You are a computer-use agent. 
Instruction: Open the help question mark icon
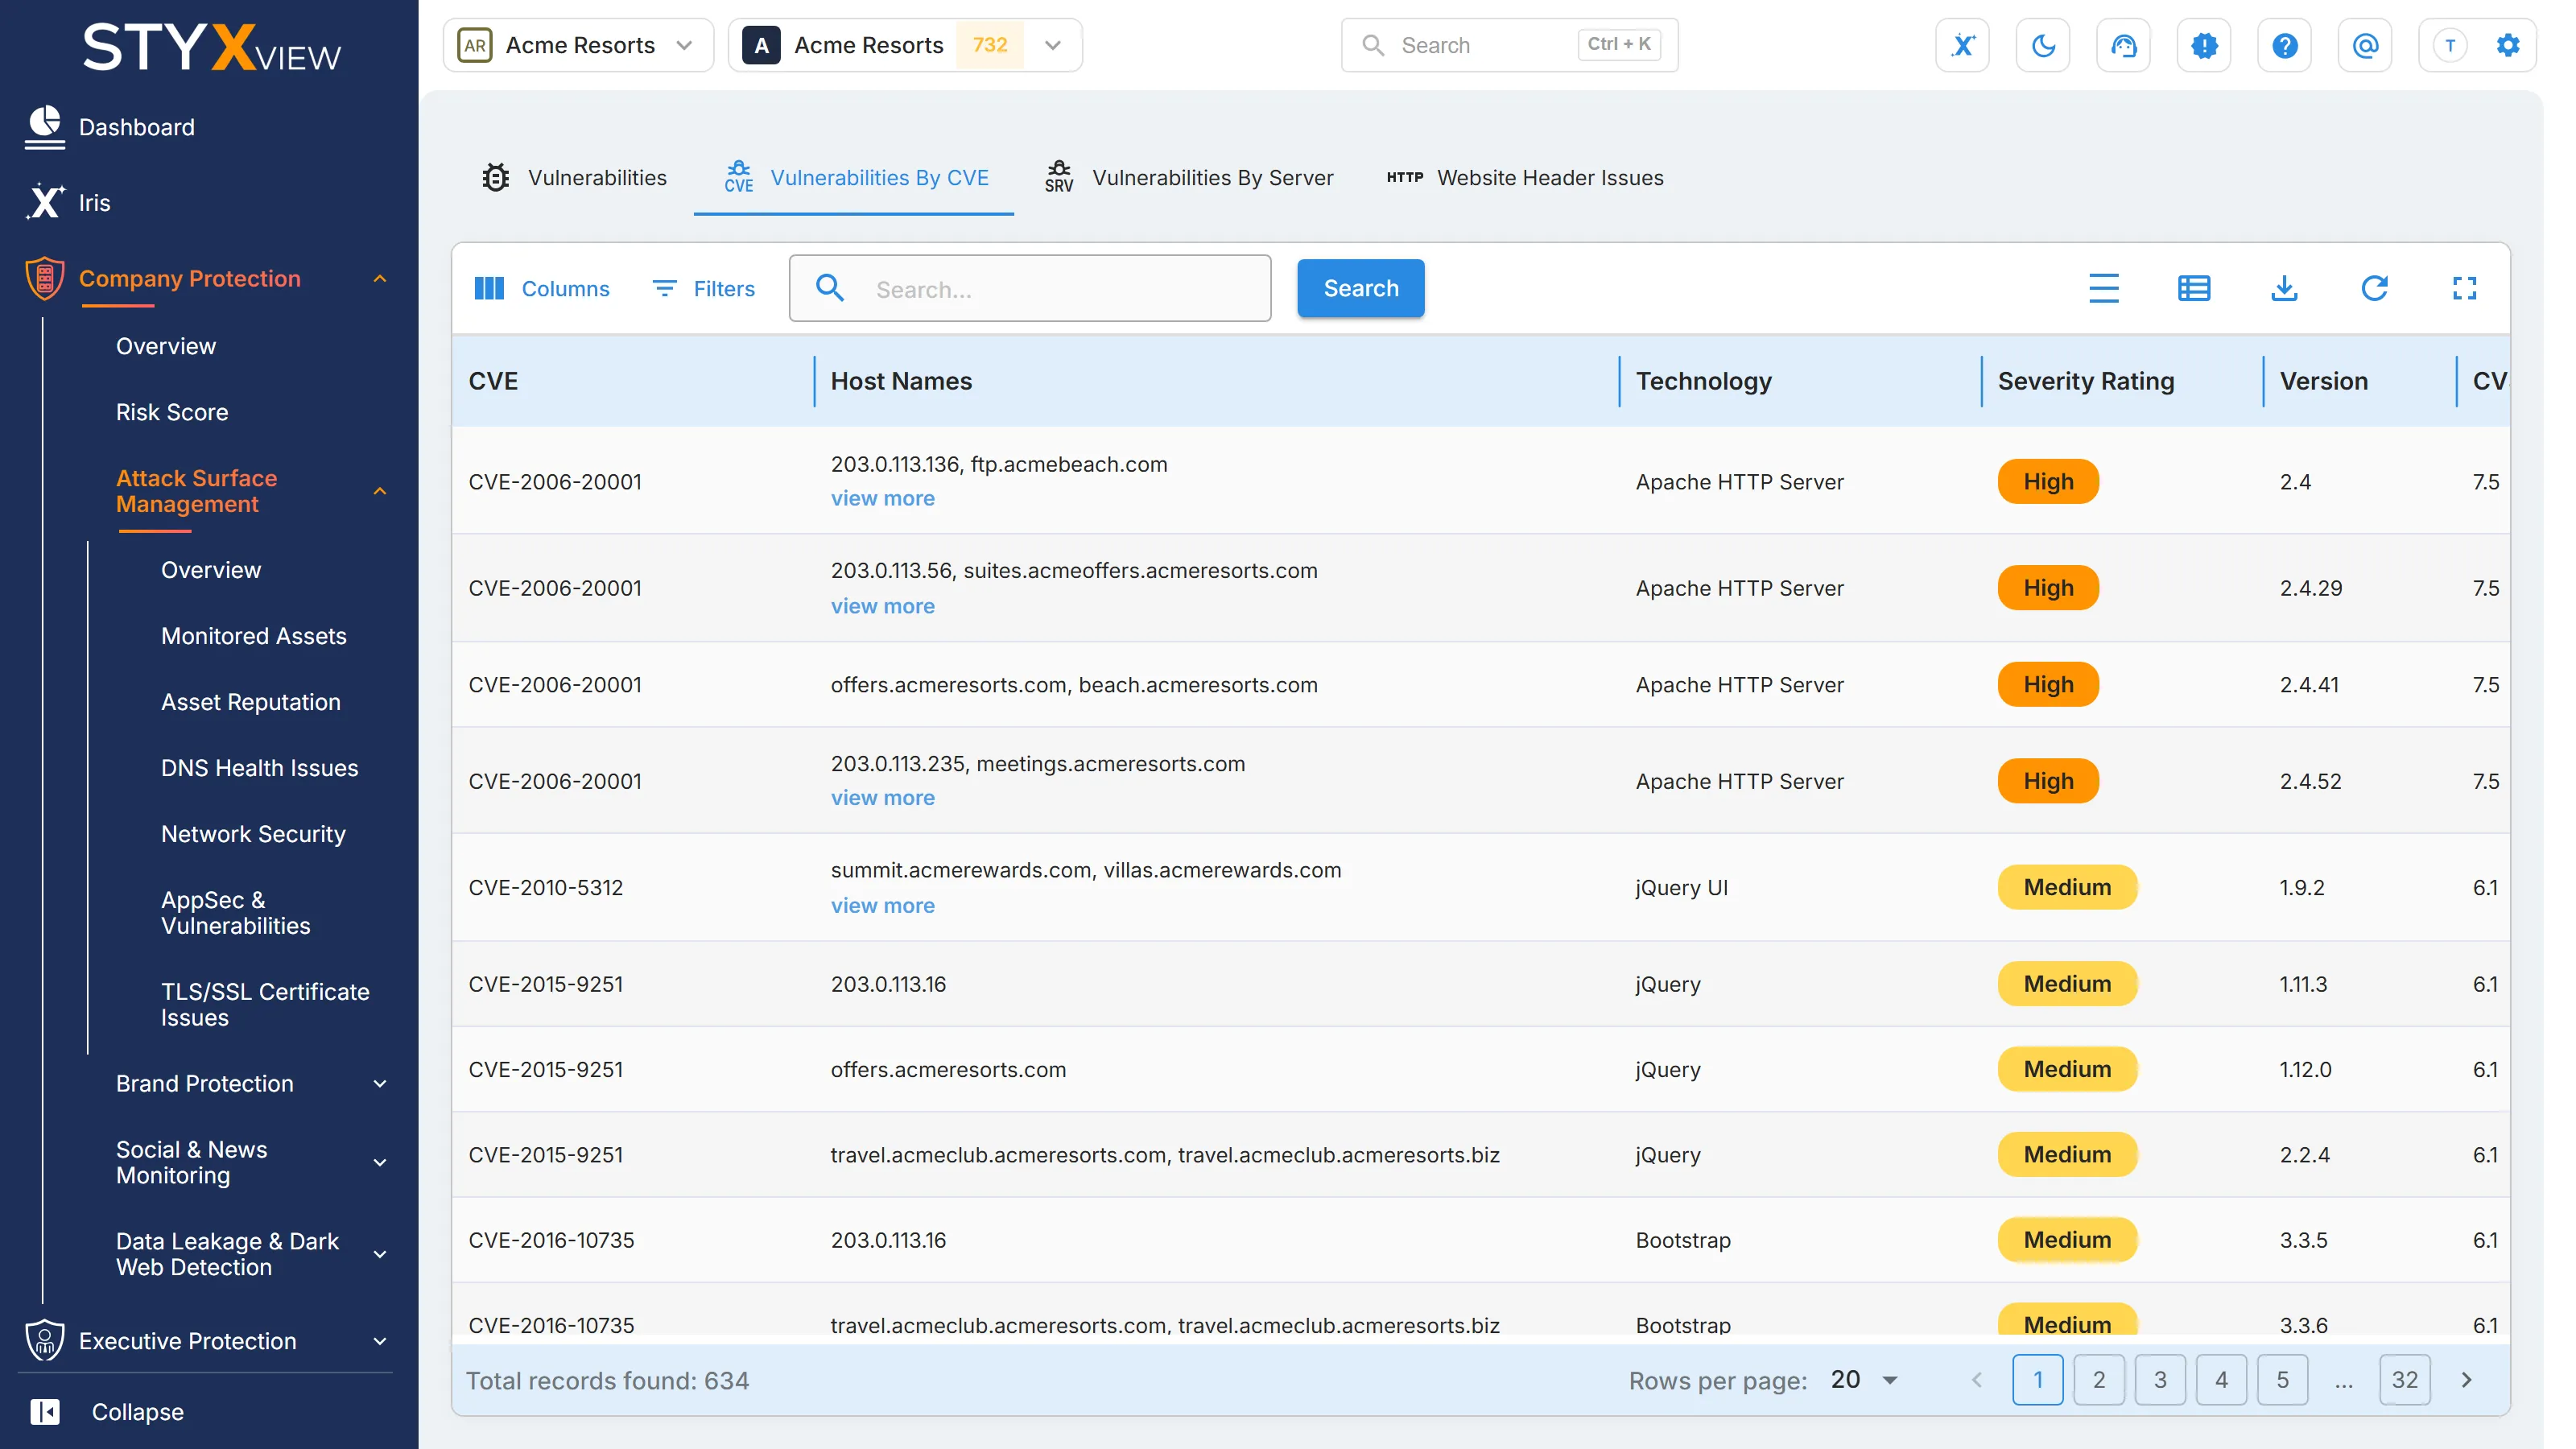click(2284, 45)
